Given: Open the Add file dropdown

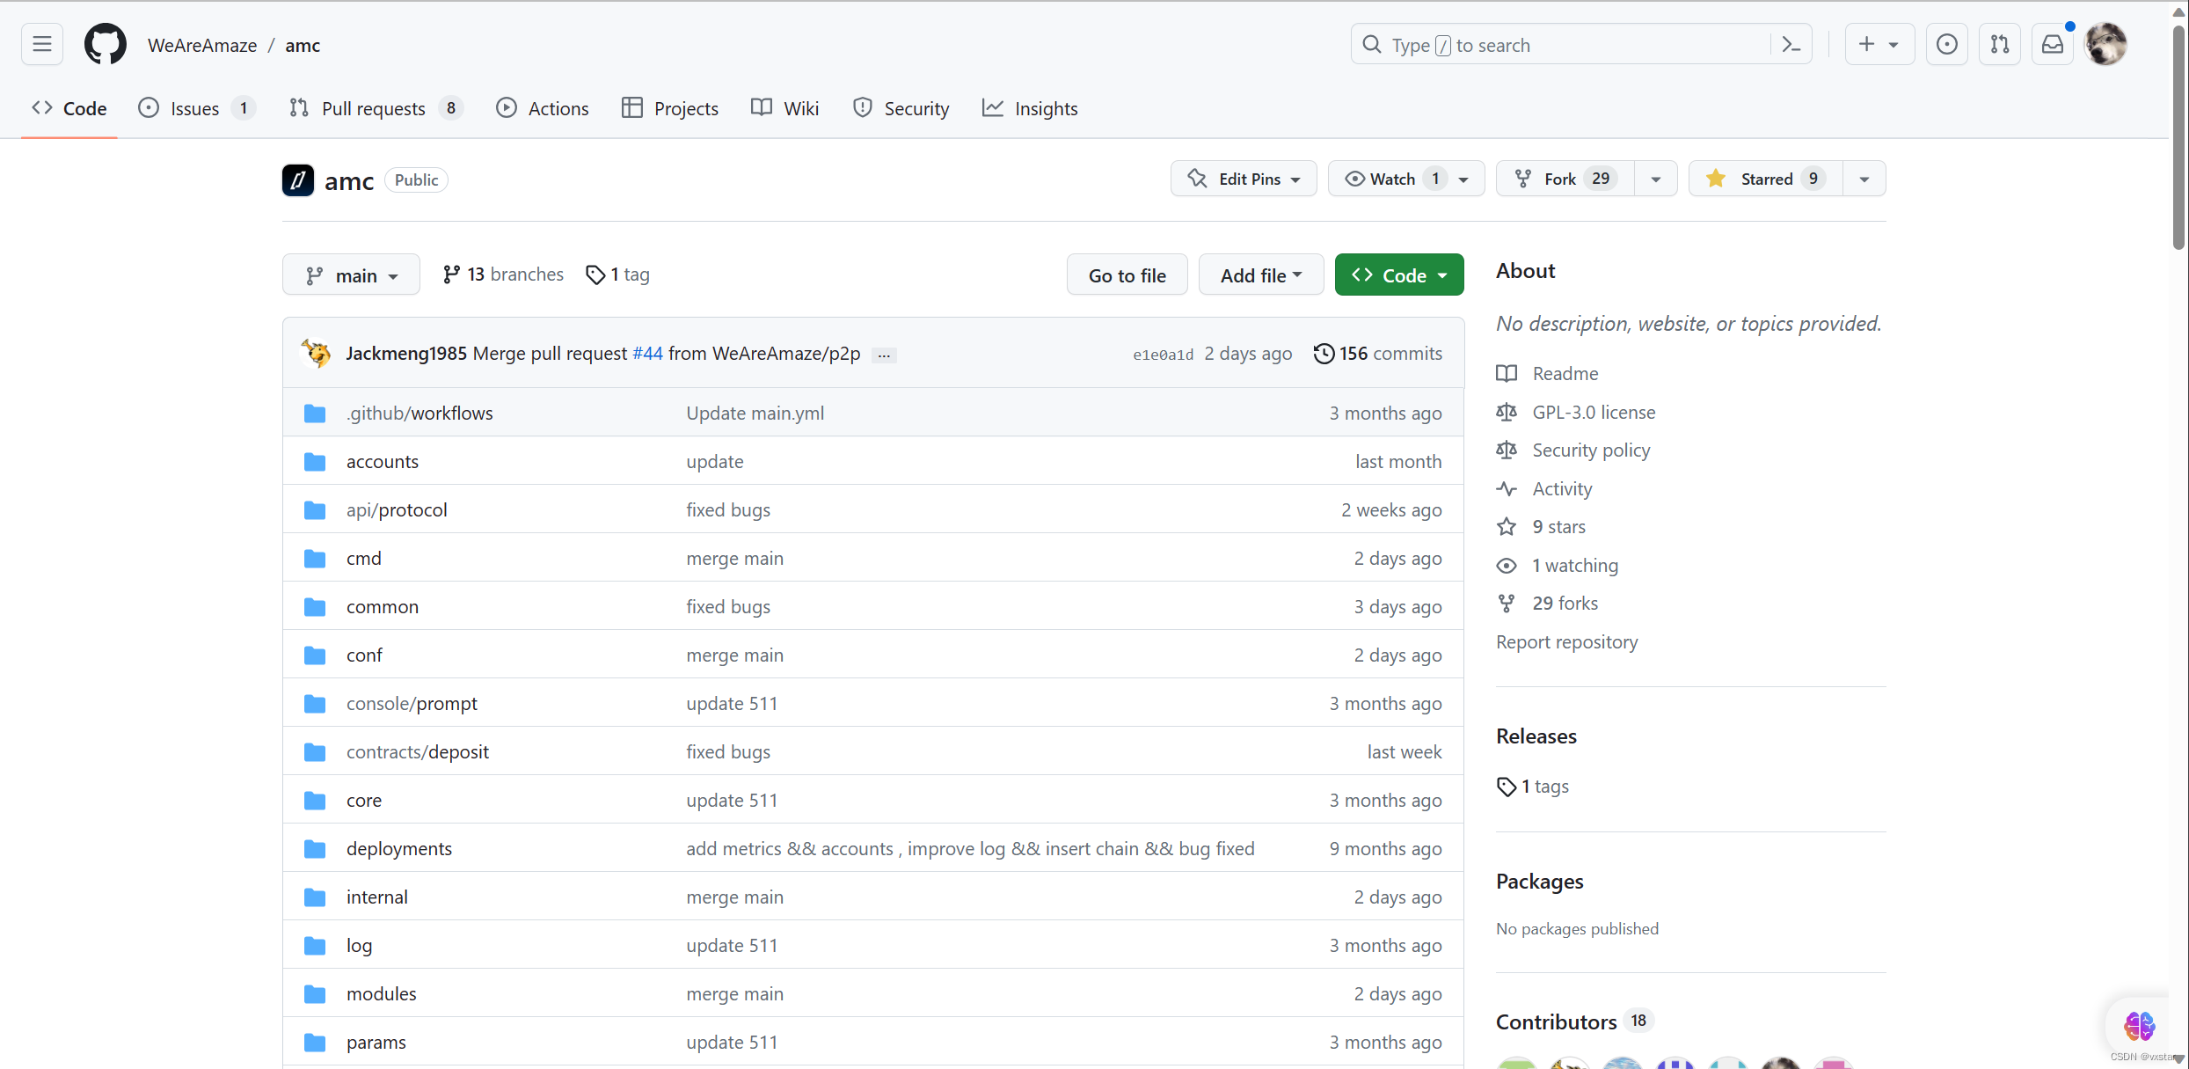Looking at the screenshot, I should [1260, 275].
